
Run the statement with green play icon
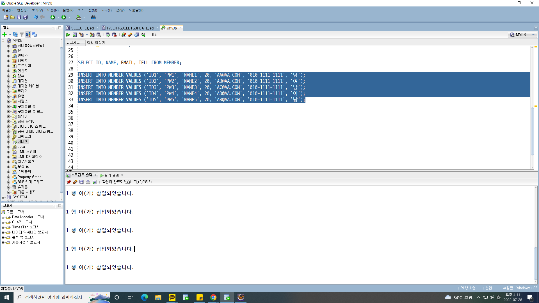[68, 35]
